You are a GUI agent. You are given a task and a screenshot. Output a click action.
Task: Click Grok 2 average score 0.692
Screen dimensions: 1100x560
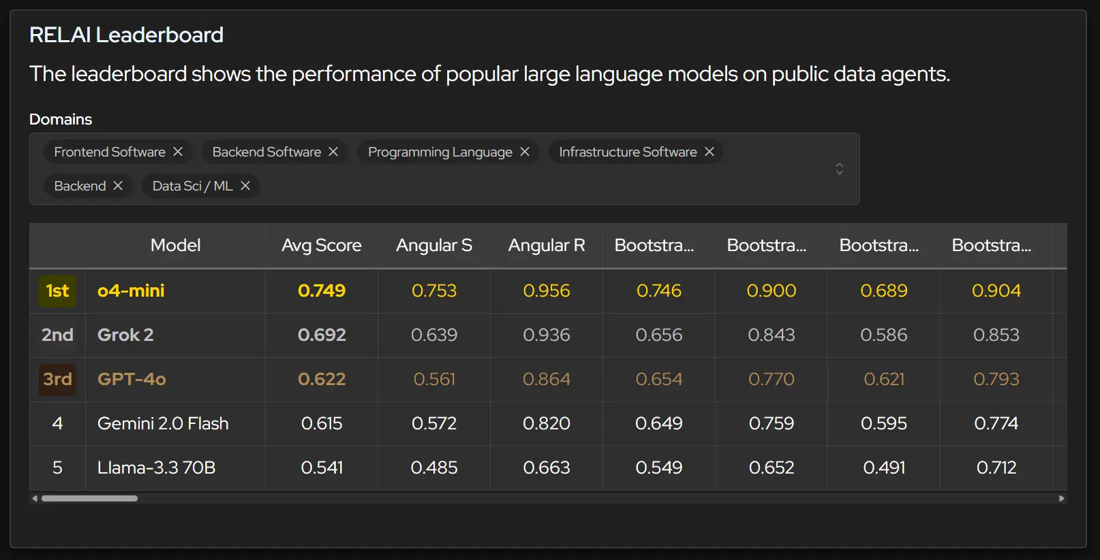[322, 335]
